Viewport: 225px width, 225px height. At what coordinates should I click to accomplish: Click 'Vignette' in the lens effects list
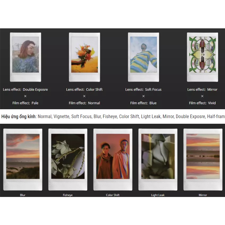pos(61,117)
